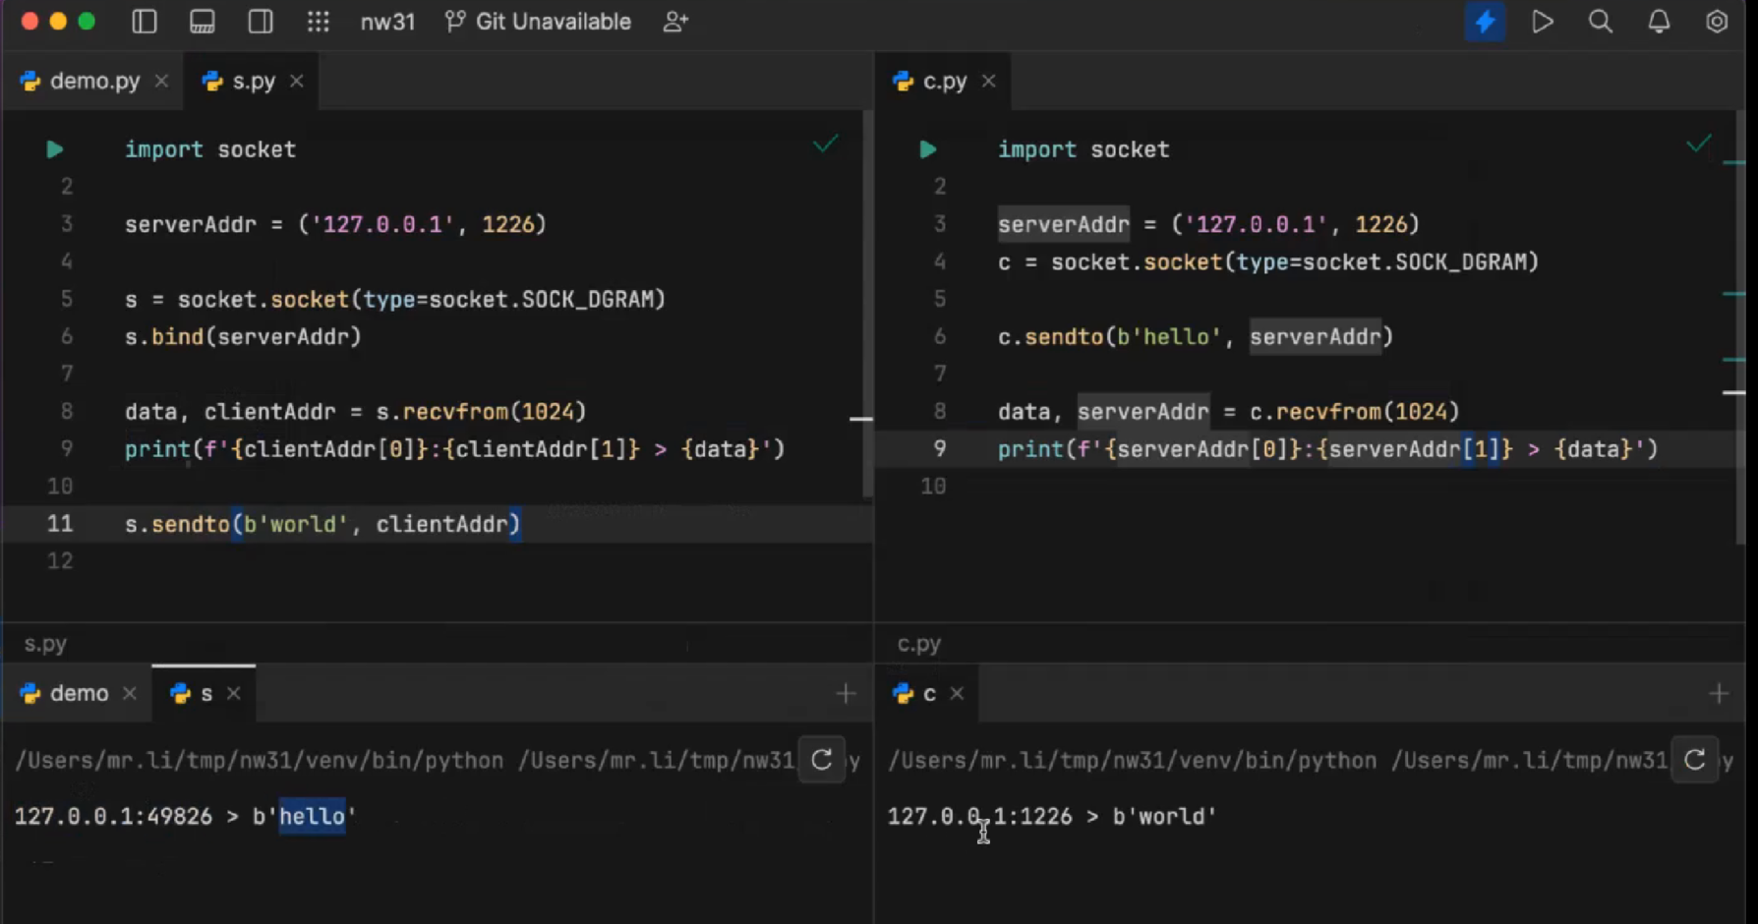This screenshot has height=924, width=1758.
Task: Toggle the right sidebar panel icon
Action: click(x=261, y=22)
